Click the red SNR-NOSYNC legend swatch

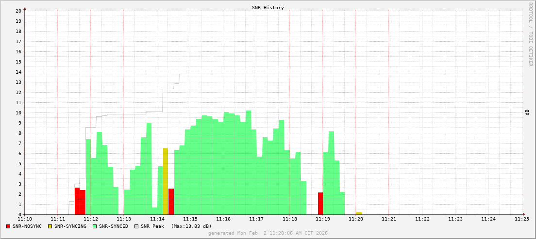pyautogui.click(x=8, y=226)
